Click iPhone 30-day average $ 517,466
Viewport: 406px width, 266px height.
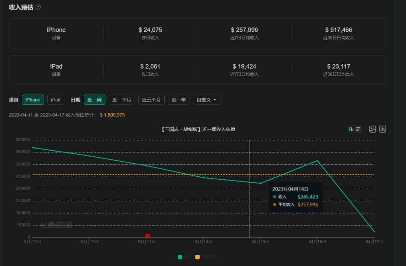click(x=338, y=30)
